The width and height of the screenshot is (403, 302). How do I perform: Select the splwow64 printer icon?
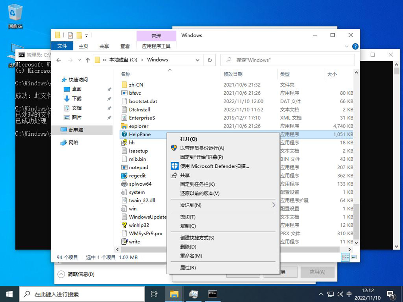[x=124, y=184]
